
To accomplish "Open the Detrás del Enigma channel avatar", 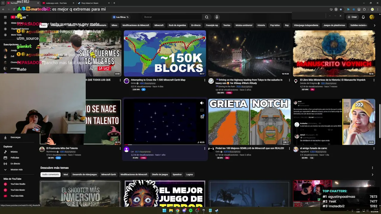I will click(296, 81).
